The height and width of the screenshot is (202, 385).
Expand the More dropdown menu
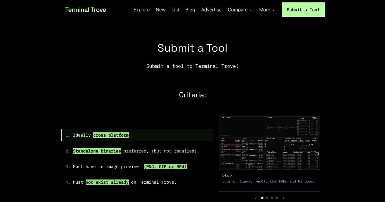pos(267,10)
